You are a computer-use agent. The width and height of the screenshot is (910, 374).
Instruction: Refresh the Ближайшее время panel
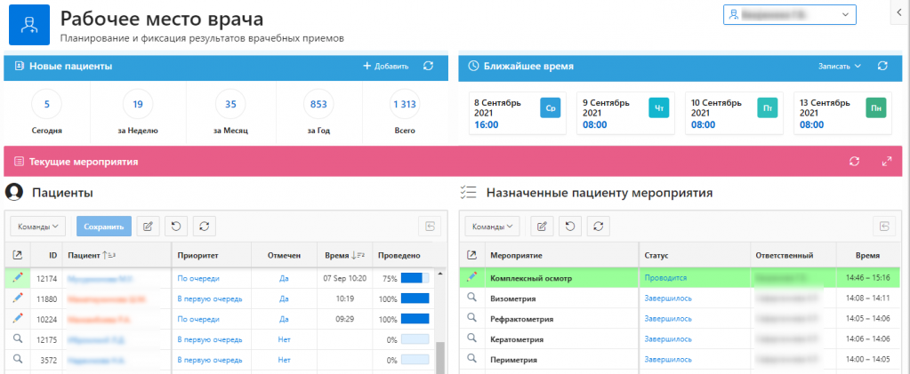[882, 66]
